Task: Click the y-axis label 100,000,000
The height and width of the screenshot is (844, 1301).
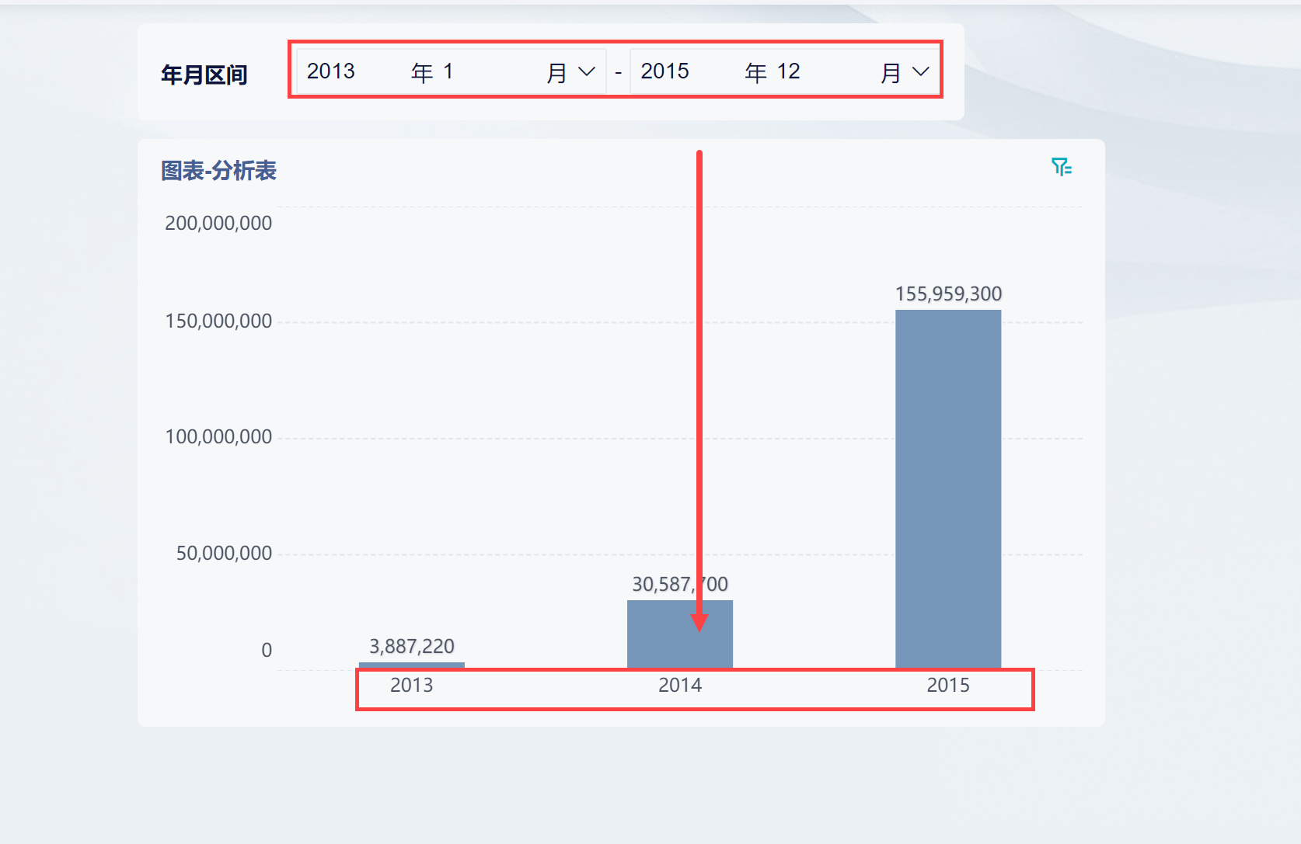Action: 218,436
